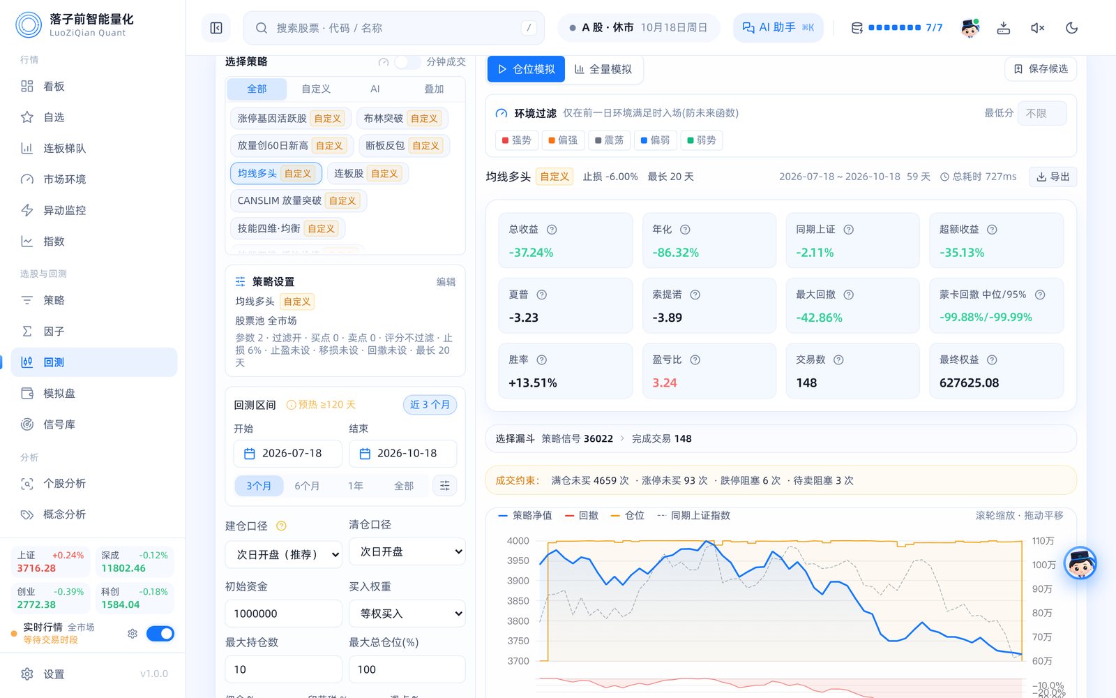Image resolution: width=1116 pixels, height=698 pixels.
Task: Open 自选 watchlist in sidebar
Action: (x=94, y=117)
